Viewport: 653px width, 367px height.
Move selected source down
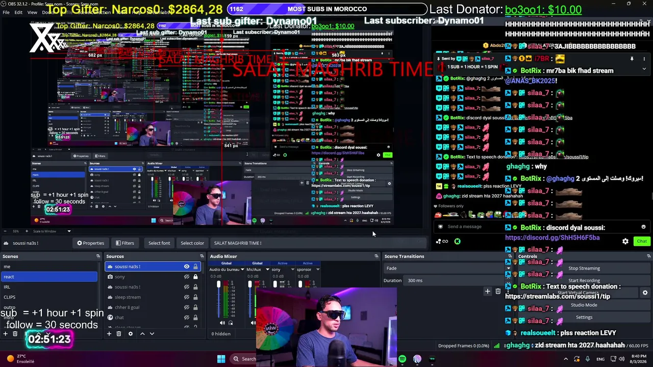click(x=152, y=334)
